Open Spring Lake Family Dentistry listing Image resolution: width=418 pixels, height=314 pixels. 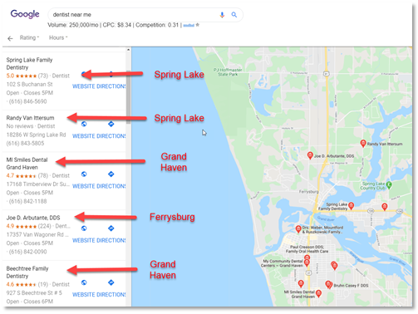point(29,64)
